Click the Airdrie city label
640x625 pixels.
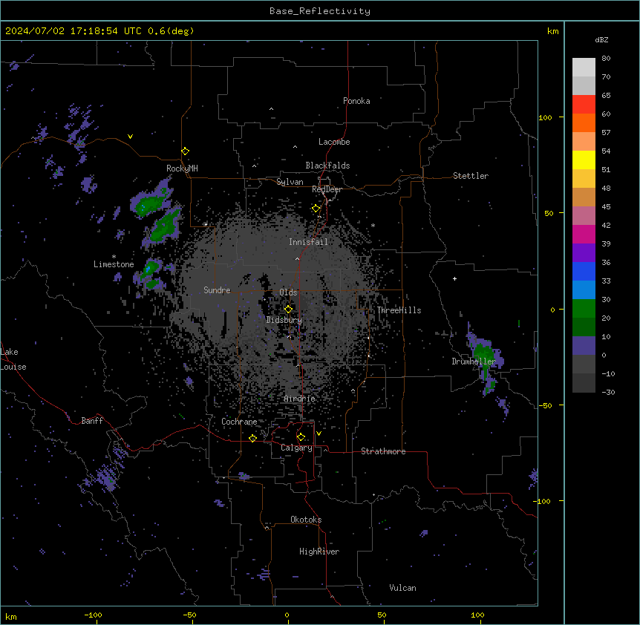(300, 399)
